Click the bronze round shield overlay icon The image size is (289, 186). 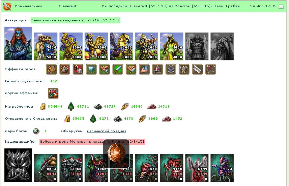(116, 154)
